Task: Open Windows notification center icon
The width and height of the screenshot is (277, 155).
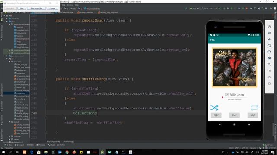Action: pos(272,152)
